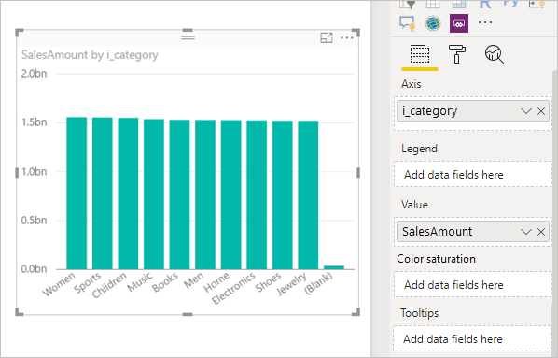
Task: Click the Focus mode icon on chart
Action: [x=327, y=37]
